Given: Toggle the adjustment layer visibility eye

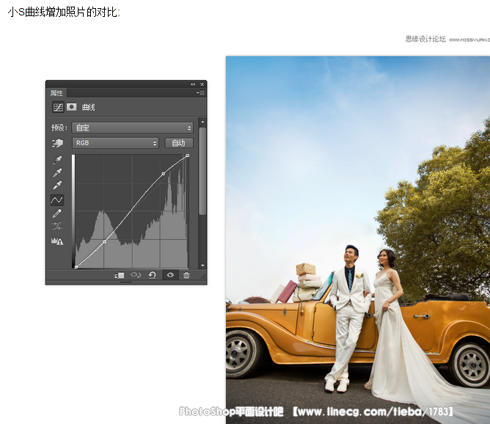Looking at the screenshot, I should (170, 275).
